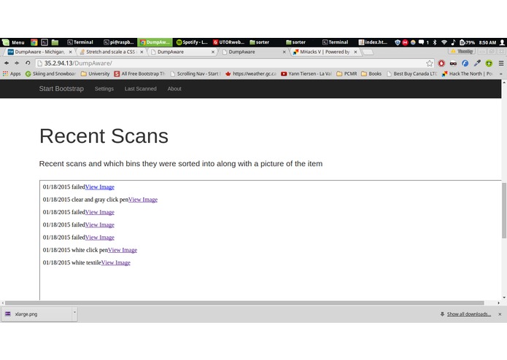Viewport: 507px width, 360px height.
Task: Open the battery 79% indicator
Action: pos(467,42)
